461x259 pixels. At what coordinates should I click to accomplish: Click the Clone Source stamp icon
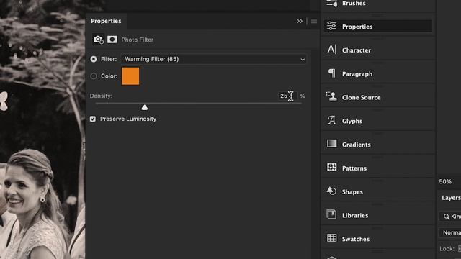(331, 96)
